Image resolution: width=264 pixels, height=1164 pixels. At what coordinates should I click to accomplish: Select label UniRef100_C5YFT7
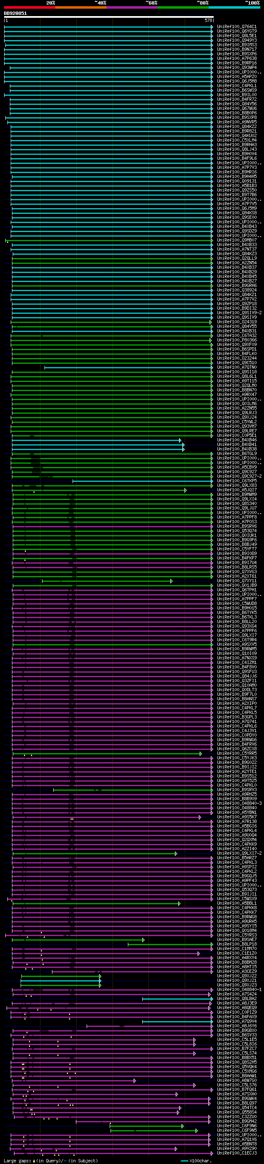[x=236, y=549]
